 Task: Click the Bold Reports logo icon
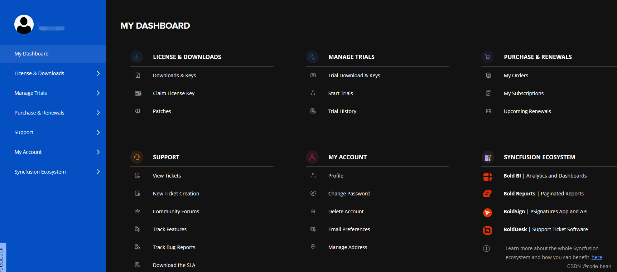pyautogui.click(x=487, y=194)
